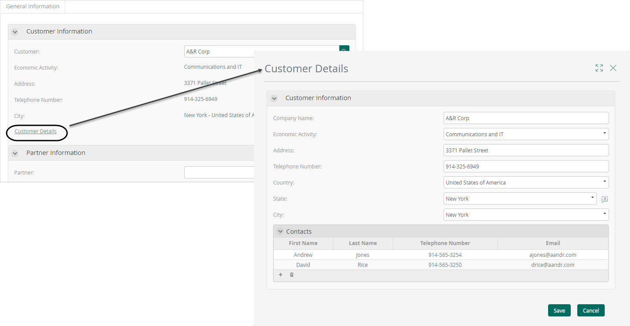Select the David cell in Contacts
The width and height of the screenshot is (630, 326).
[x=303, y=265]
